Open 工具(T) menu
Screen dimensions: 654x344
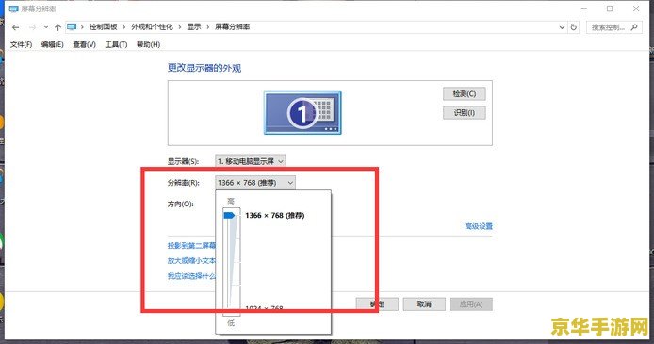click(x=116, y=44)
